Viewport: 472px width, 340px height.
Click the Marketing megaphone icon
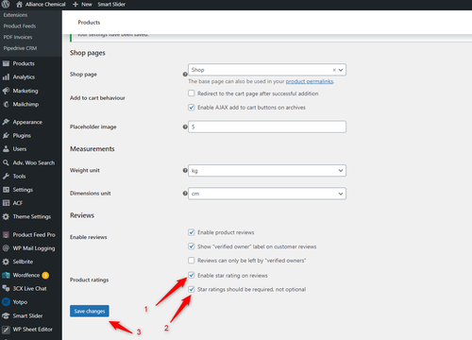coord(6,91)
